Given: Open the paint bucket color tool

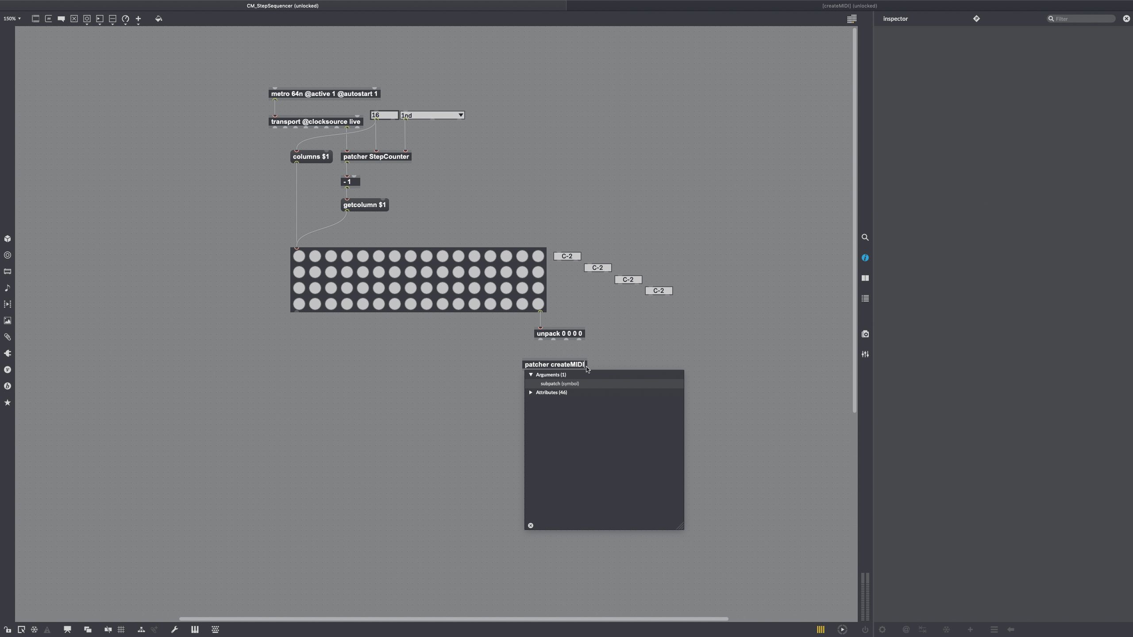Looking at the screenshot, I should pyautogui.click(x=158, y=19).
